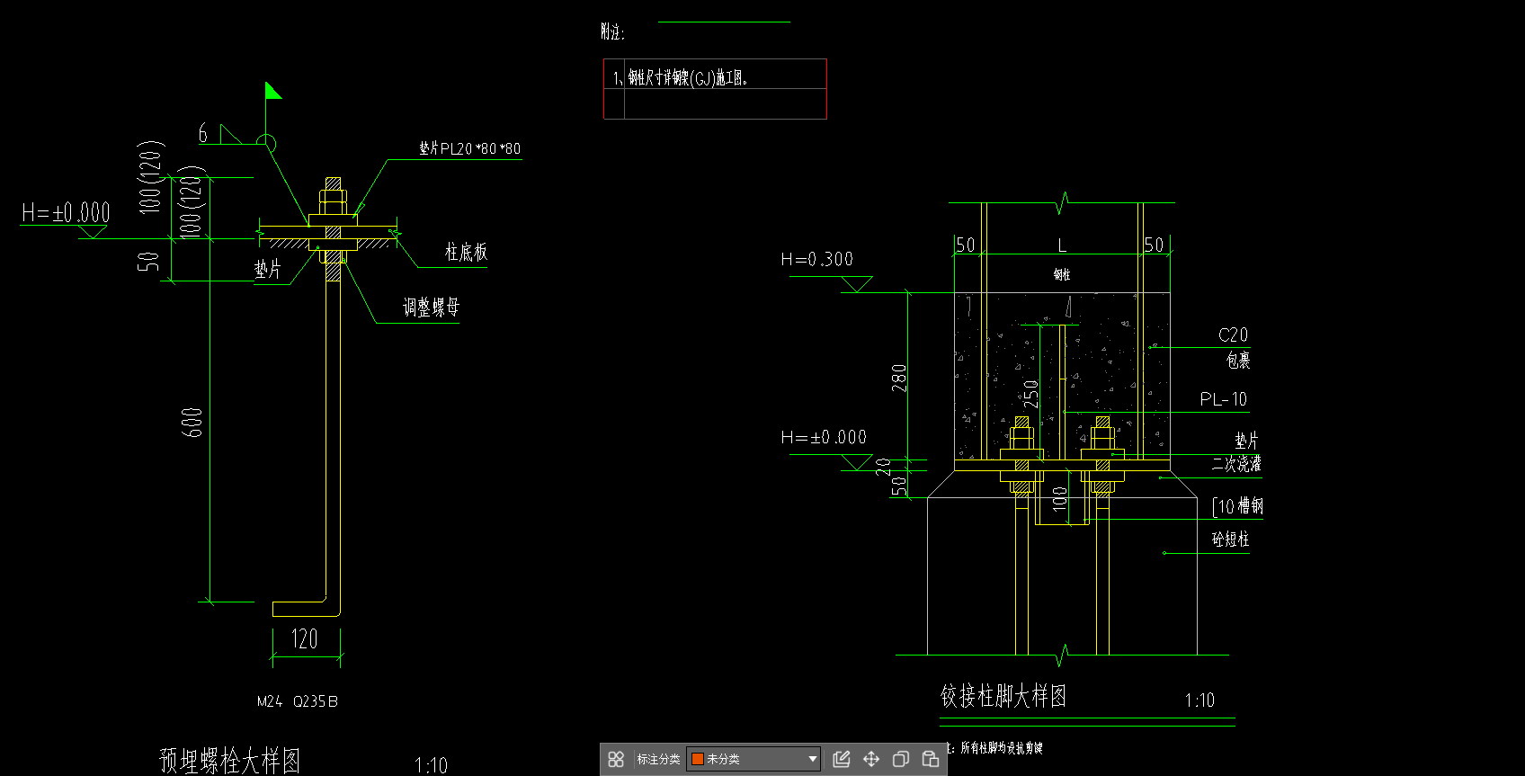Click the L dimension label on column
Viewport: 1525px width, 776px height.
tap(1062, 245)
